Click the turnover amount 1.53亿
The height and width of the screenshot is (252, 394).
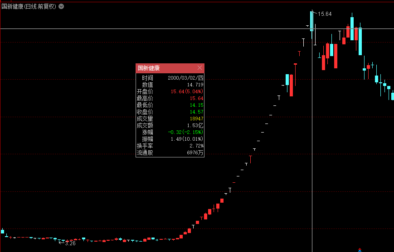click(195, 125)
